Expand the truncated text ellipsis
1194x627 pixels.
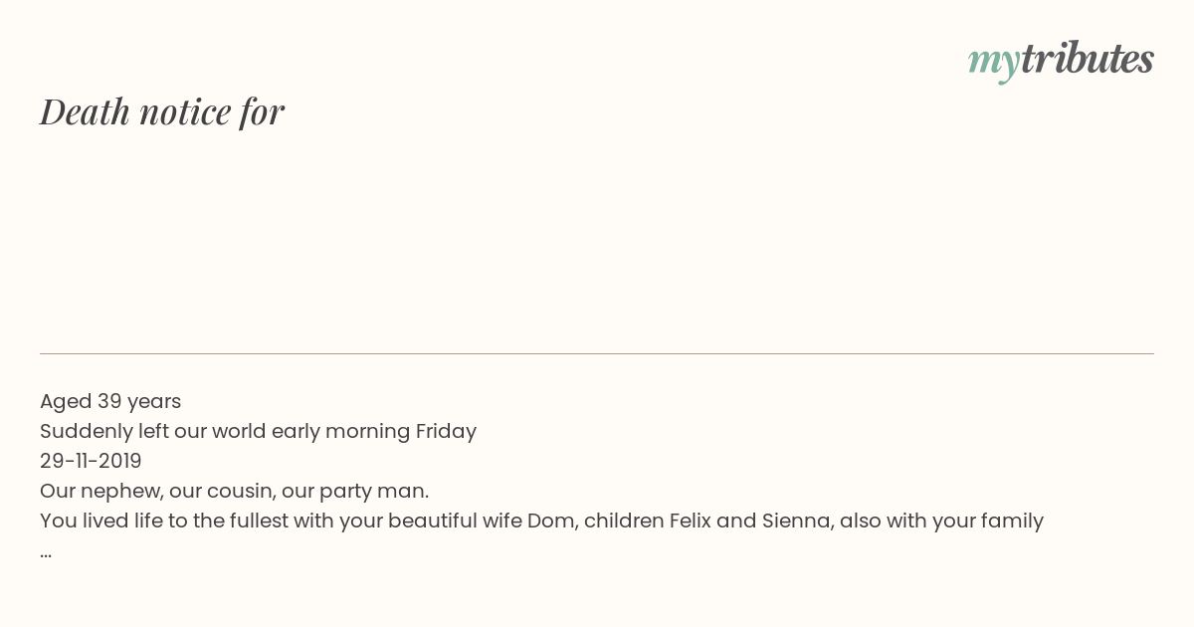pyautogui.click(x=46, y=554)
